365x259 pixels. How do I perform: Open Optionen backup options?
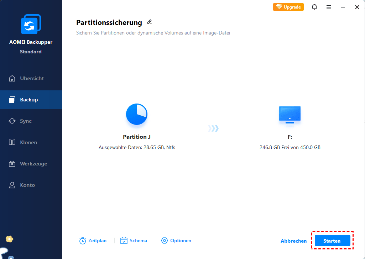[176, 240]
